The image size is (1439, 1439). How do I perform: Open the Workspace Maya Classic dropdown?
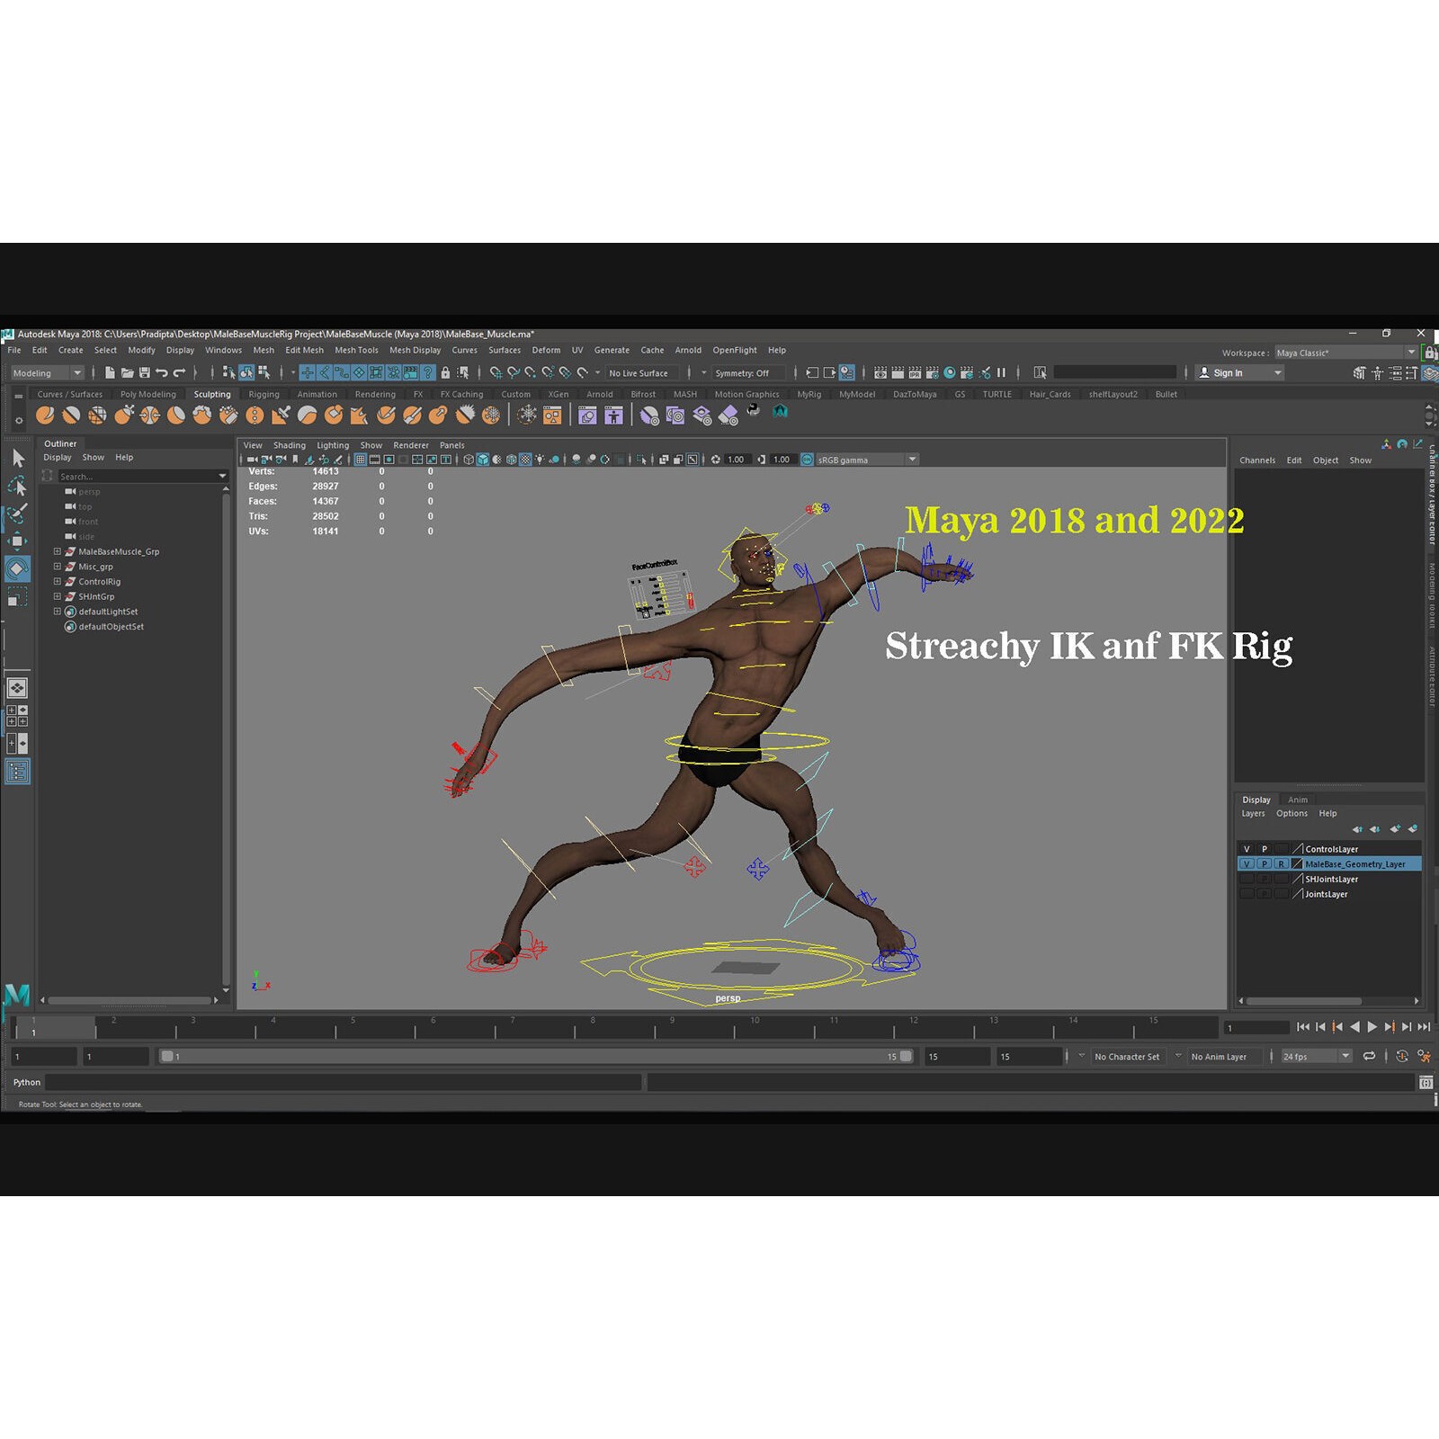coord(1345,353)
